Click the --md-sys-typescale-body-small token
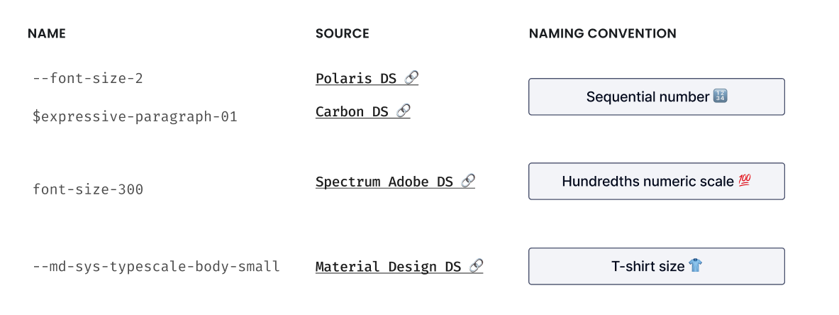839x315 pixels. coord(156,266)
